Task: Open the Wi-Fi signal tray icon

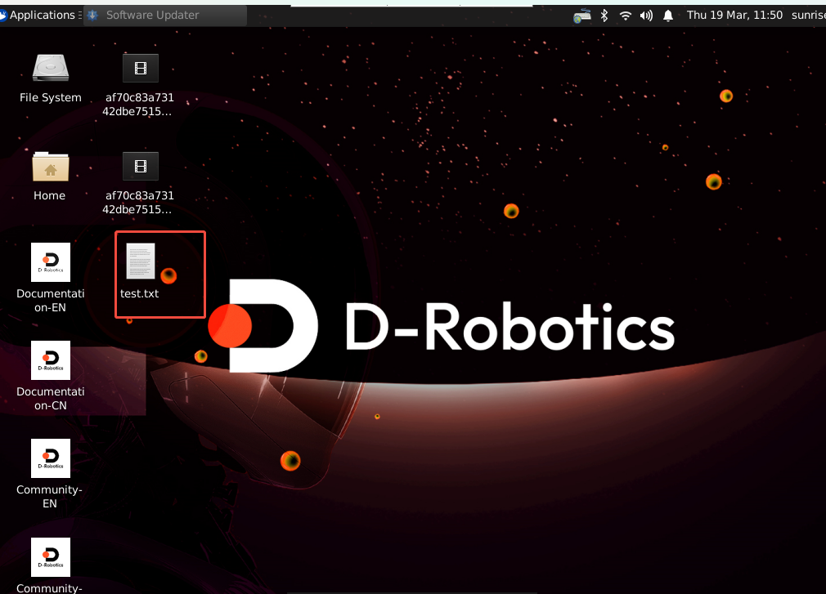Action: [626, 16]
